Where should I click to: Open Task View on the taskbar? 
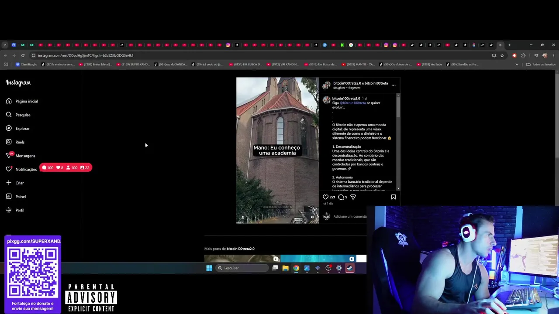[275, 268]
